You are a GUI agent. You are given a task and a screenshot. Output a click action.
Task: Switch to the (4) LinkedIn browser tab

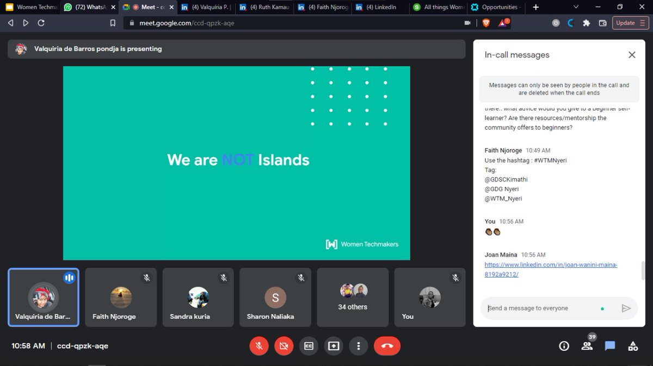pyautogui.click(x=380, y=7)
